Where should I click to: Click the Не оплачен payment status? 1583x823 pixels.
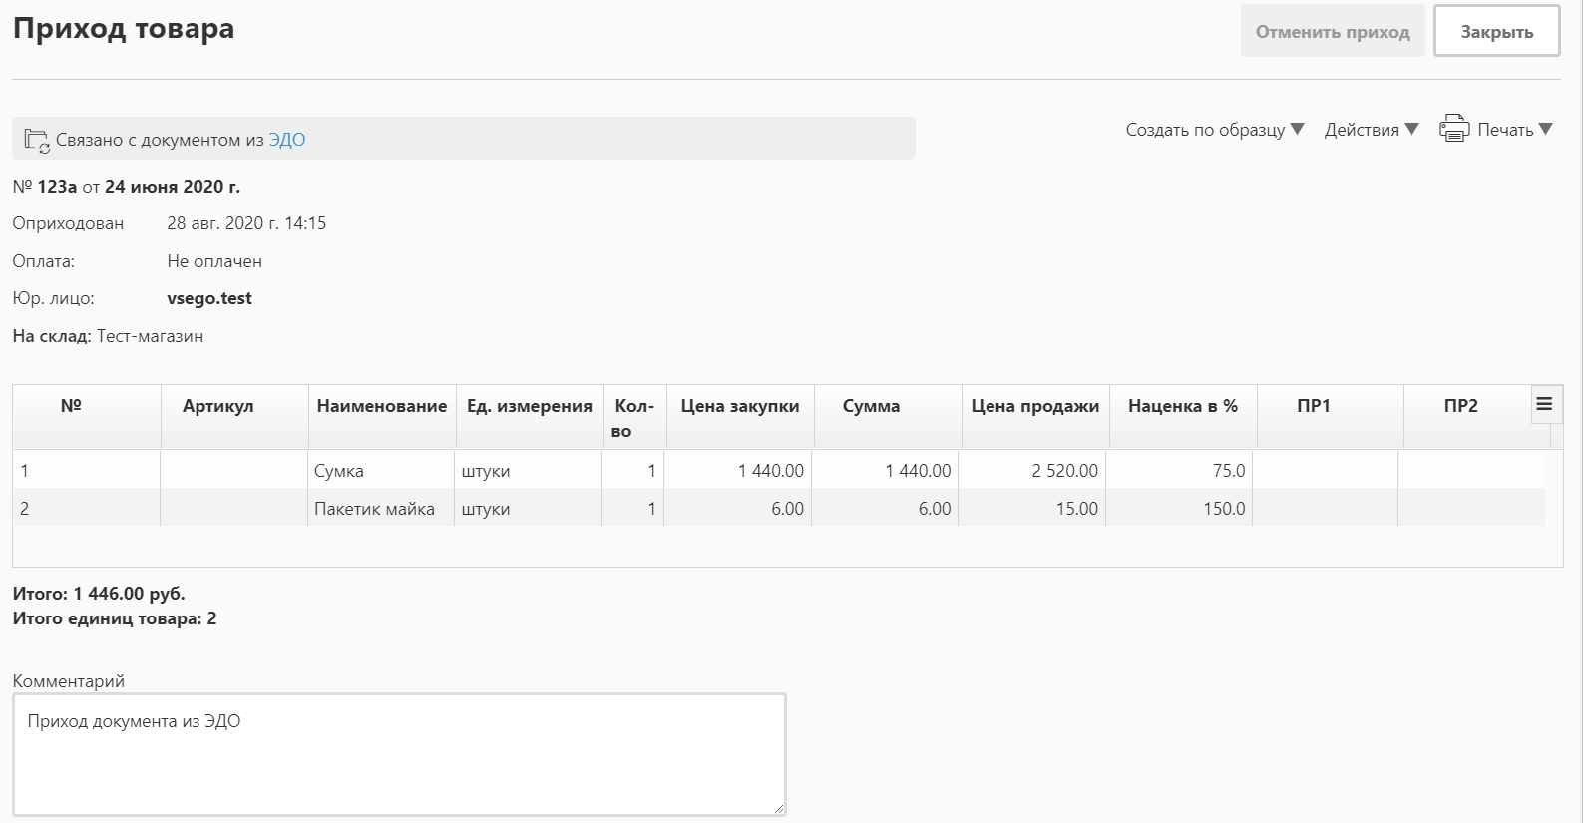[214, 261]
